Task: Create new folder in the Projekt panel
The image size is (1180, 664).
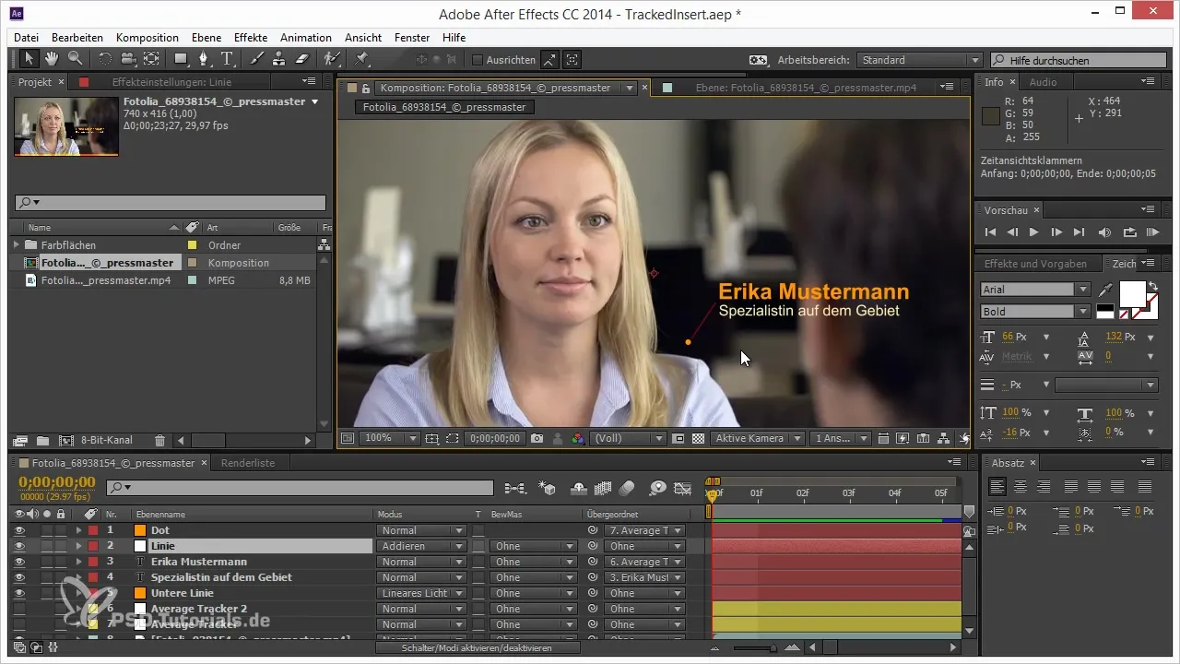Action: [42, 441]
